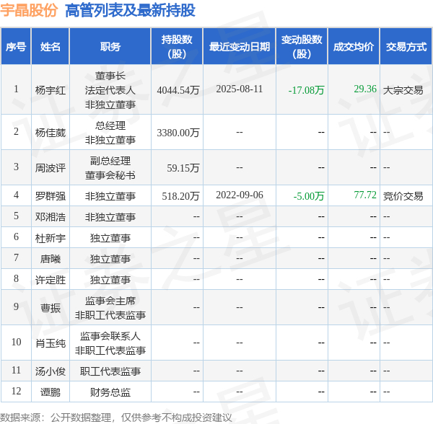
Task: Click the 成交均价 column header
Action: (354, 47)
